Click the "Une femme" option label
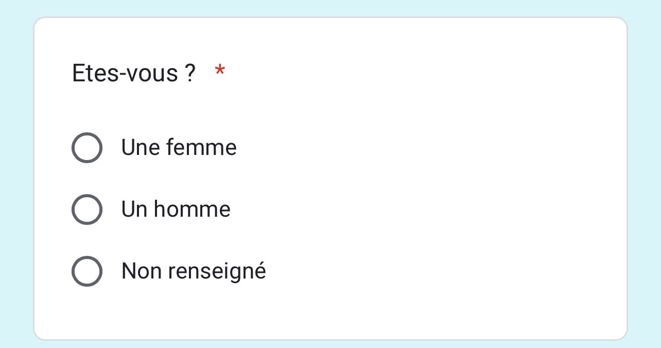Image resolution: width=661 pixels, height=348 pixels. pos(179,148)
